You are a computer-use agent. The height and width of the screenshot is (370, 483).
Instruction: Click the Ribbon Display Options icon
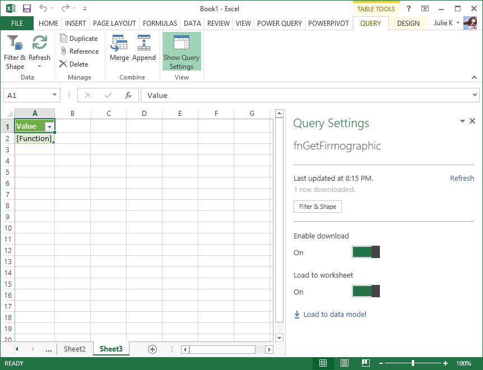point(425,8)
